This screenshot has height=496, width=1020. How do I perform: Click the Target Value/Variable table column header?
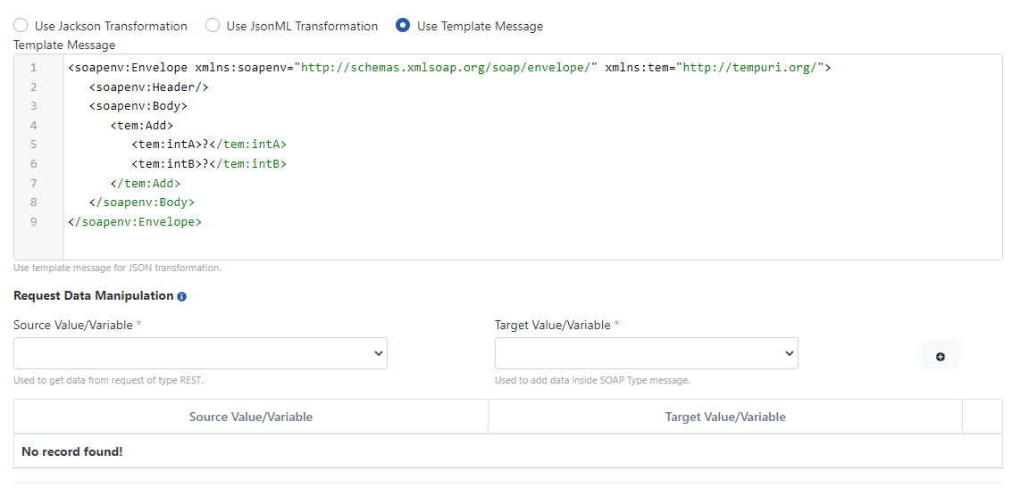(725, 417)
